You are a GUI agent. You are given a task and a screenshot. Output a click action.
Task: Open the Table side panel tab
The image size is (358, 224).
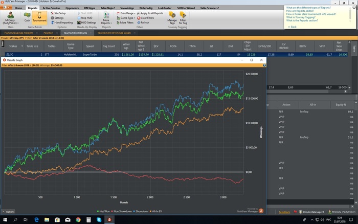(x=354, y=49)
